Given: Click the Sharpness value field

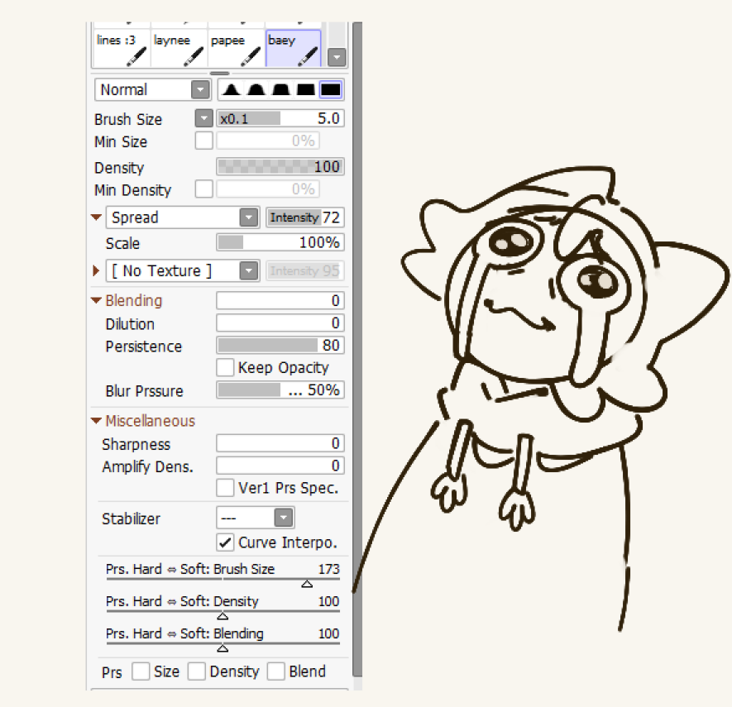Looking at the screenshot, I should 280,443.
